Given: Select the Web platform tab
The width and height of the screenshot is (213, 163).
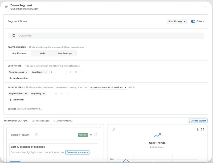Looking at the screenshot, I should click(x=42, y=53).
